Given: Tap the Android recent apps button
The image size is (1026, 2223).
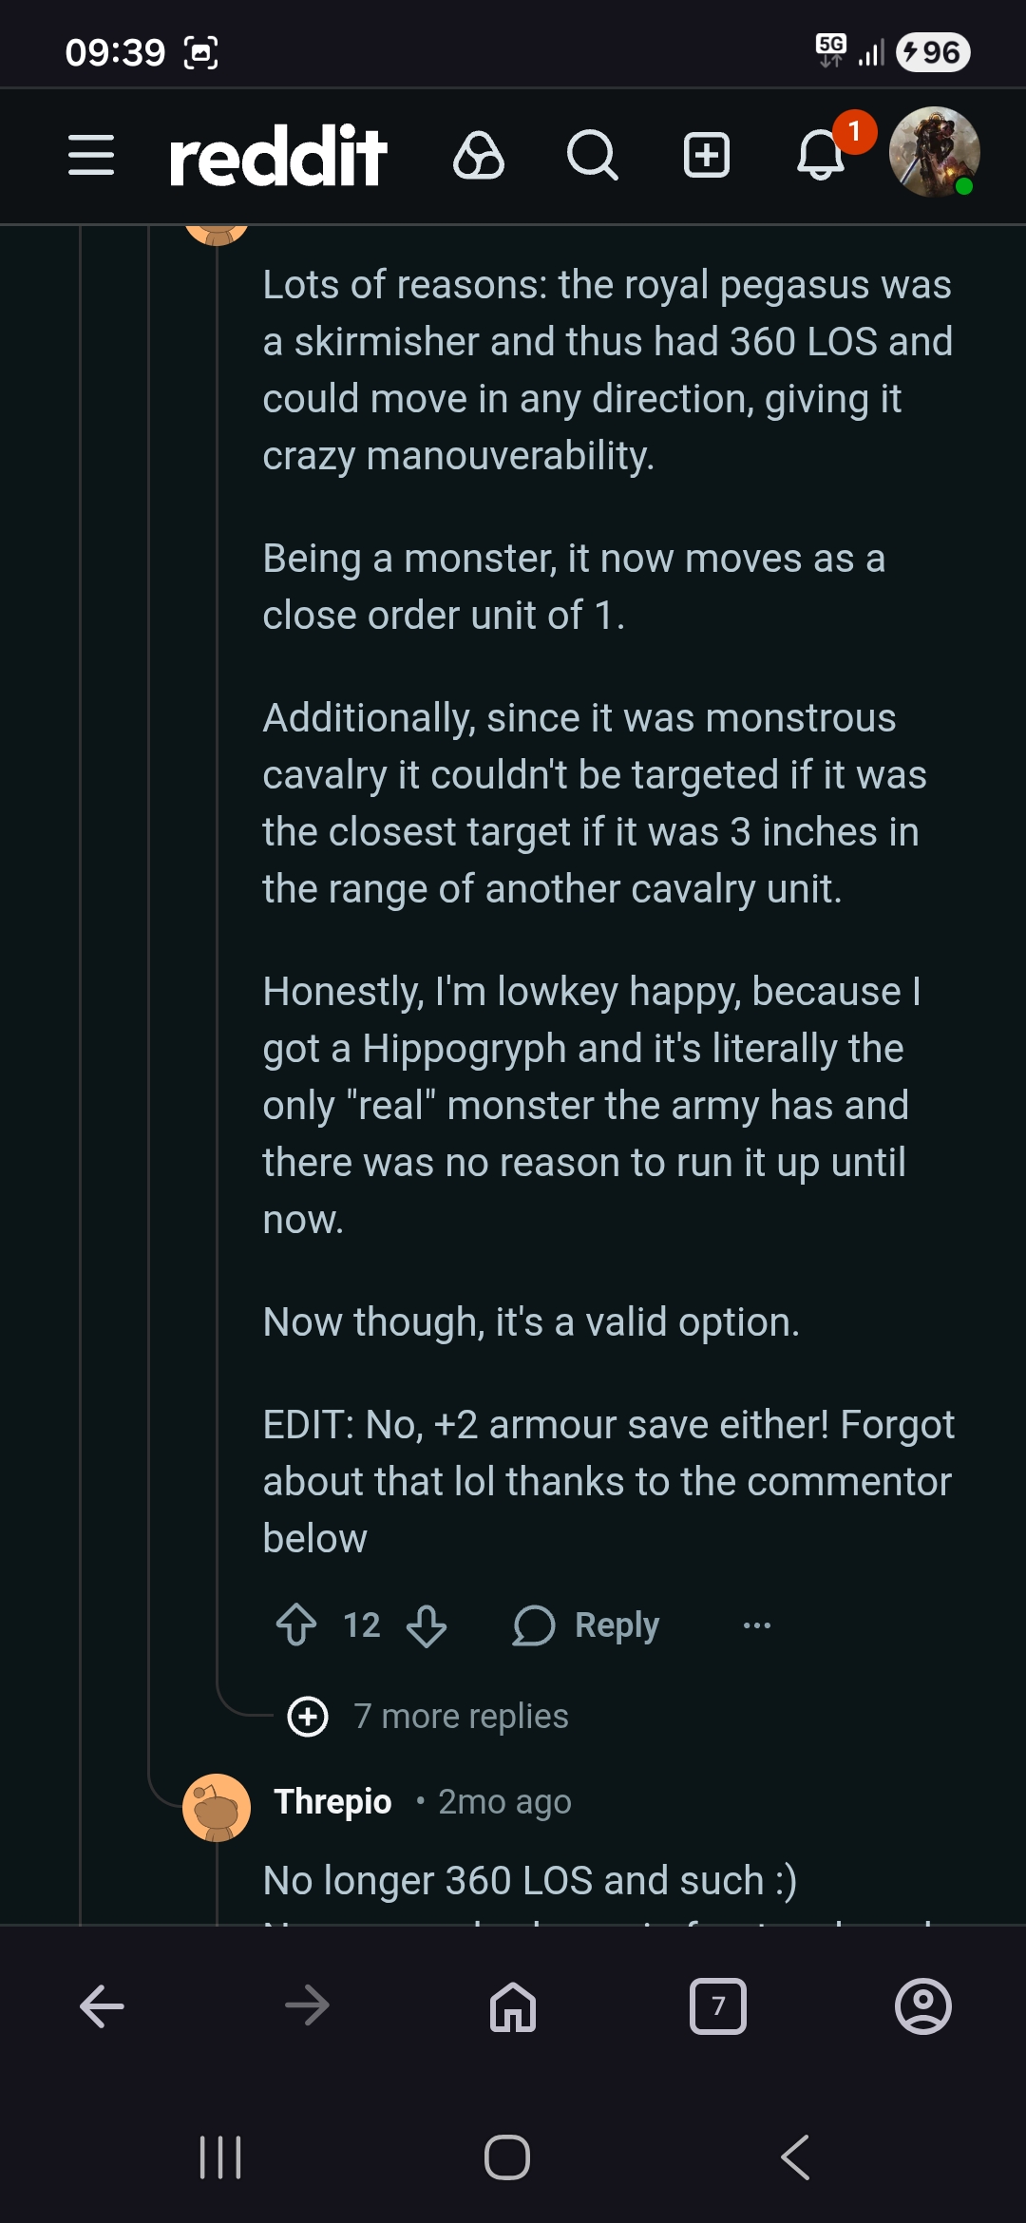Looking at the screenshot, I should click(x=220, y=2157).
